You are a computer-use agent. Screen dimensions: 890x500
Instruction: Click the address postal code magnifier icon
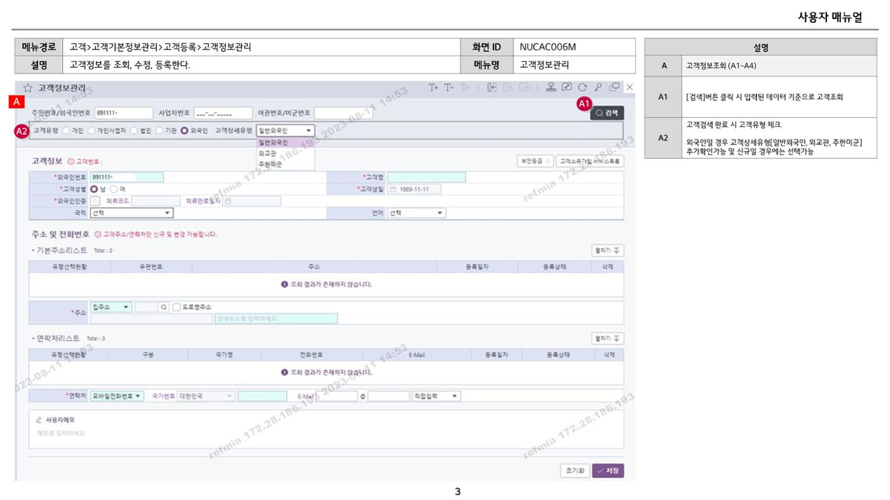pyautogui.click(x=164, y=307)
